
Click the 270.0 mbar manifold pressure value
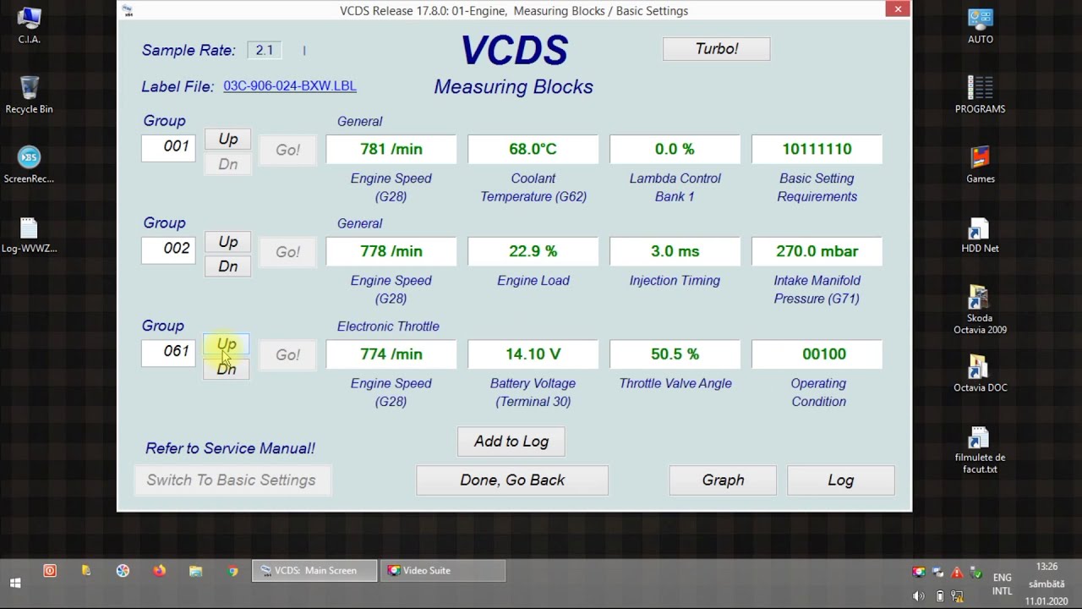click(817, 251)
